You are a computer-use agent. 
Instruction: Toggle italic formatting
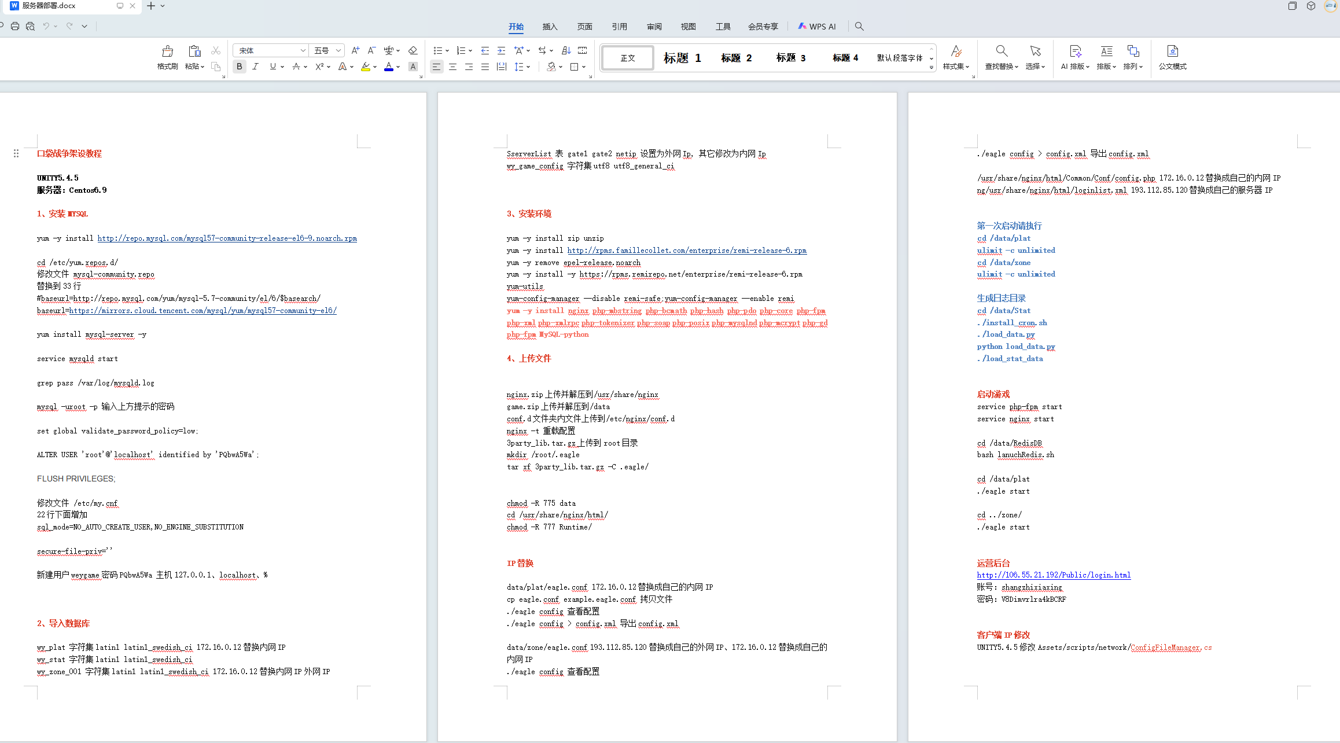[x=255, y=67]
